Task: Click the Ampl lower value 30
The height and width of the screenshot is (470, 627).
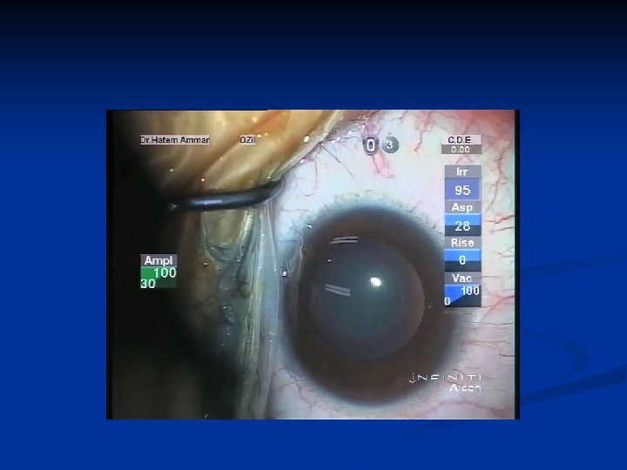Action: [x=148, y=284]
